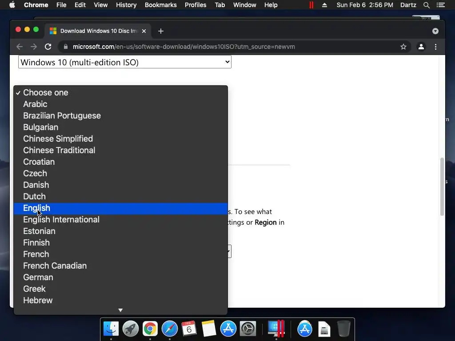This screenshot has height=341, width=455.
Task: Open the Tab menu in menu bar
Action: [x=220, y=5]
